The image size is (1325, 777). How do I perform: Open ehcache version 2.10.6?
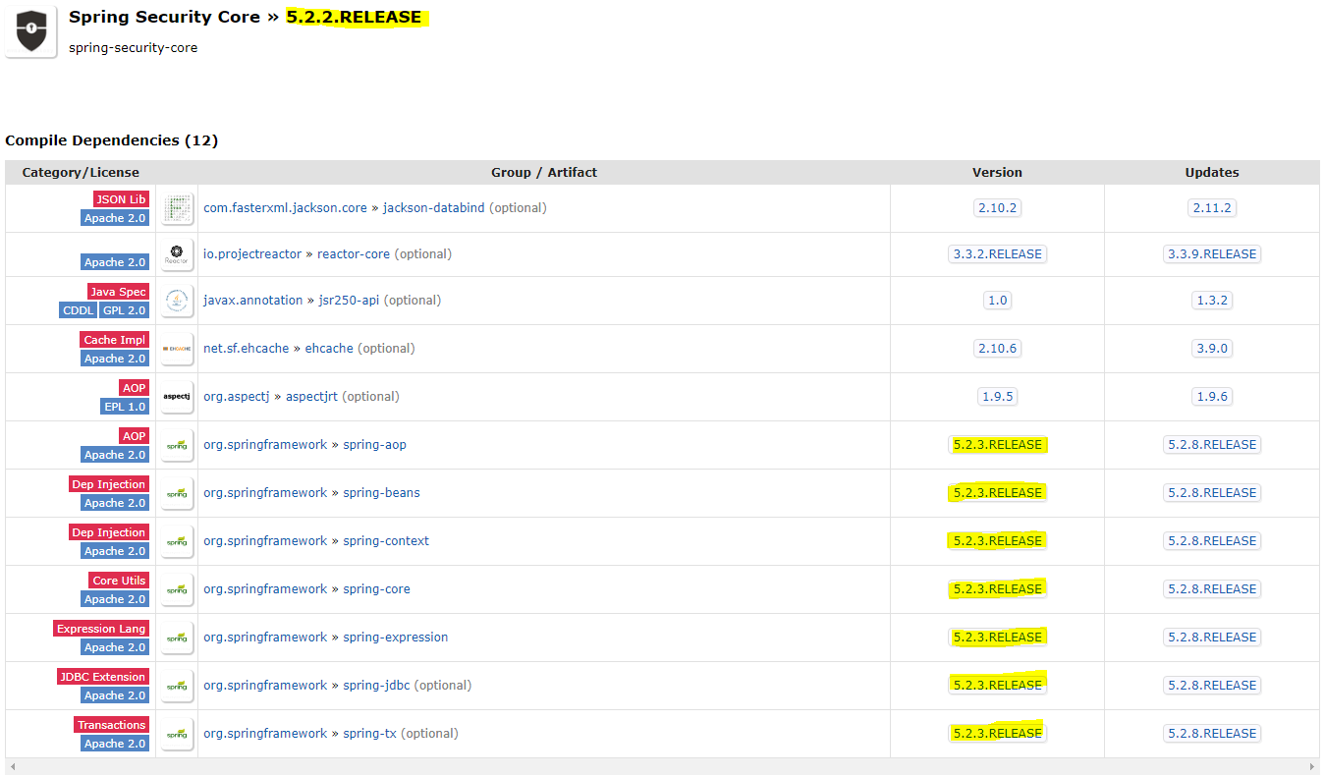coord(997,349)
